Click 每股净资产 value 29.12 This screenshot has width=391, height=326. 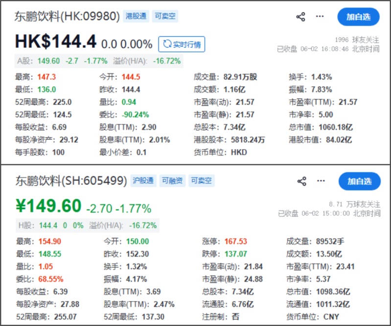pyautogui.click(x=69, y=140)
